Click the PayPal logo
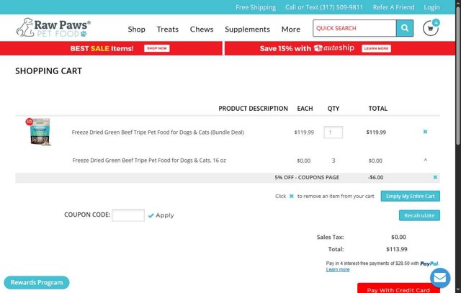Image resolution: width=461 pixels, height=293 pixels. [429, 263]
